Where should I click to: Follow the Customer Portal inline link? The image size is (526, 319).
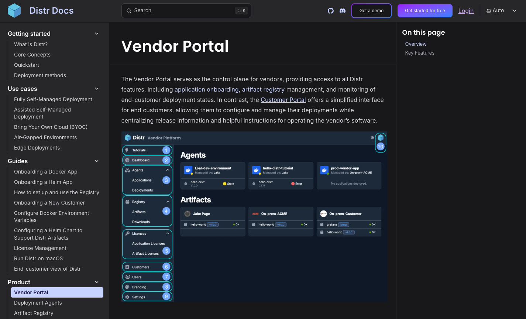283,100
